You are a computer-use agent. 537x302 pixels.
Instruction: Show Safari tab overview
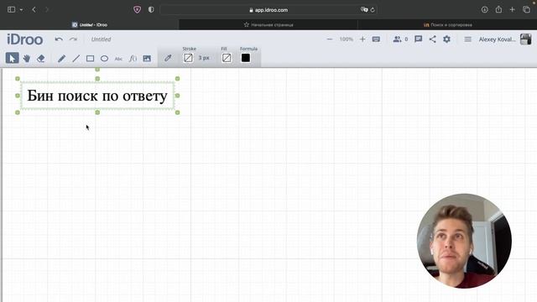[526, 9]
